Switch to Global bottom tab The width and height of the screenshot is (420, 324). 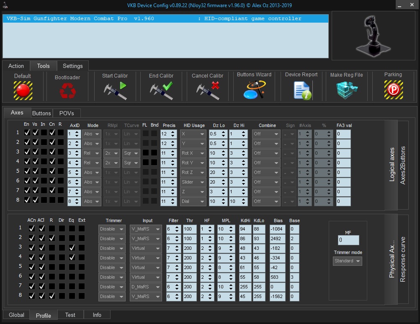[16, 315]
